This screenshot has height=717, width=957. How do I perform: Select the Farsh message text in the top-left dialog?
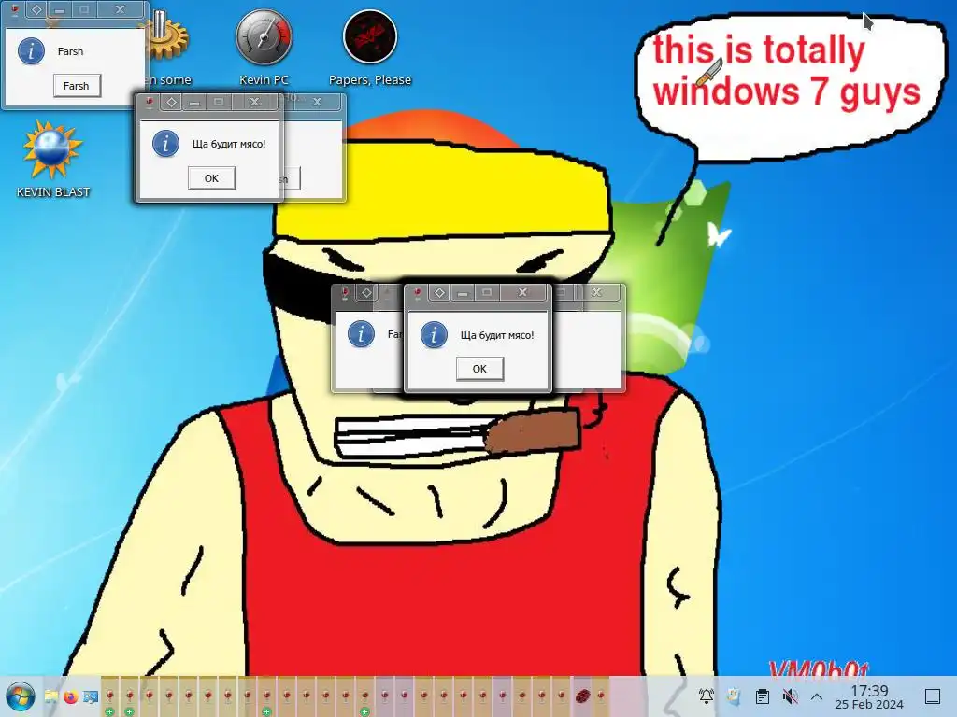[x=71, y=52]
